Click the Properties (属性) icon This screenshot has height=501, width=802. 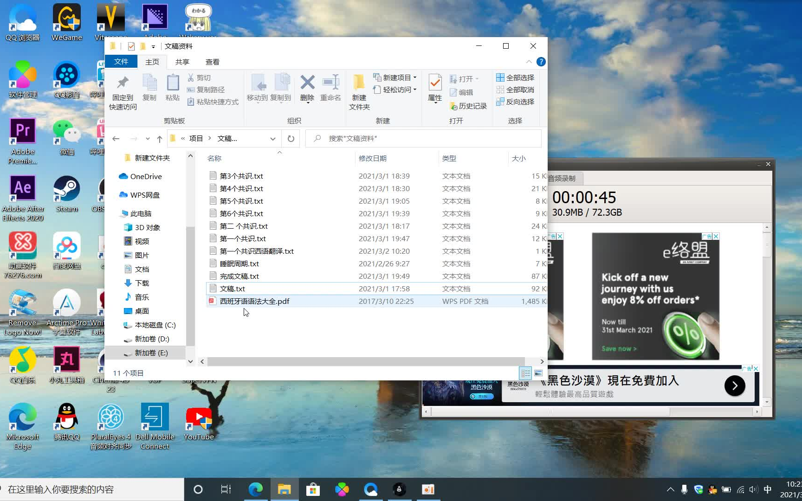pyautogui.click(x=435, y=88)
